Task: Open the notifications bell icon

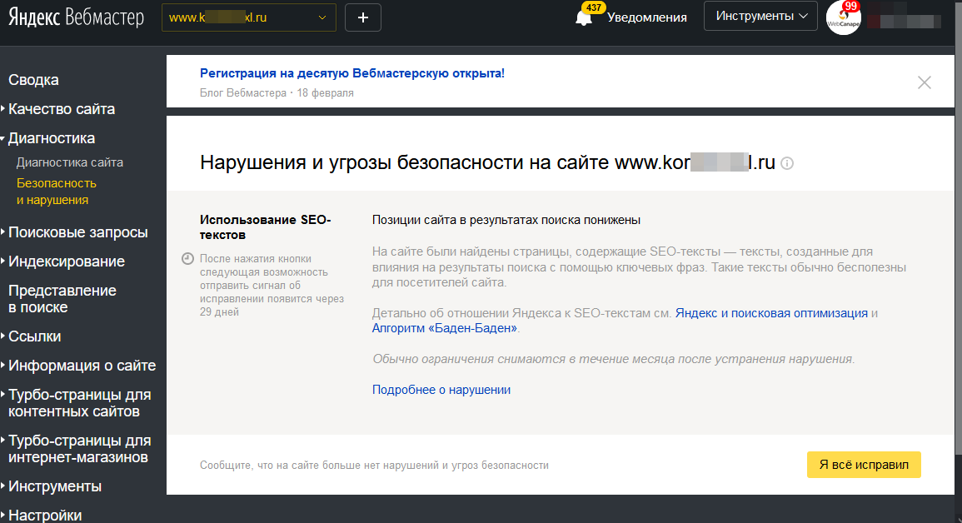Action: pos(584,18)
